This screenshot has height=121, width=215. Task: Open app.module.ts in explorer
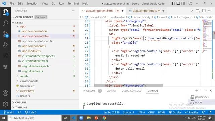click(x=31, y=51)
